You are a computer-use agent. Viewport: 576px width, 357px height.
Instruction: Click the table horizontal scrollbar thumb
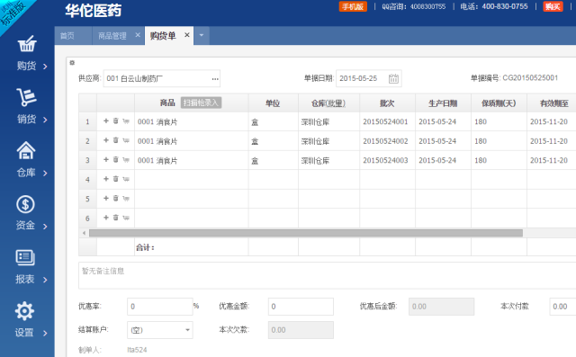click(306, 233)
